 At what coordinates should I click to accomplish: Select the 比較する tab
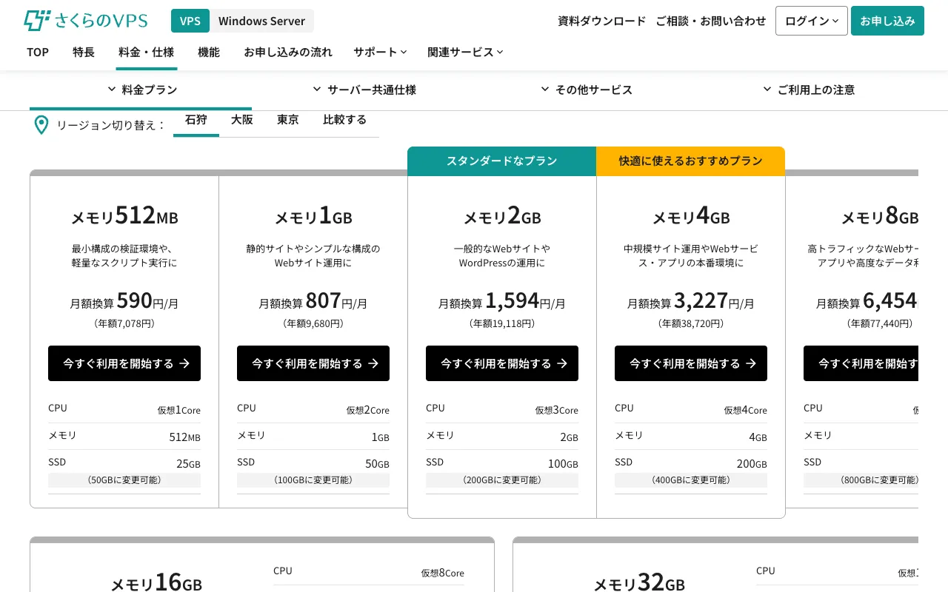345,120
